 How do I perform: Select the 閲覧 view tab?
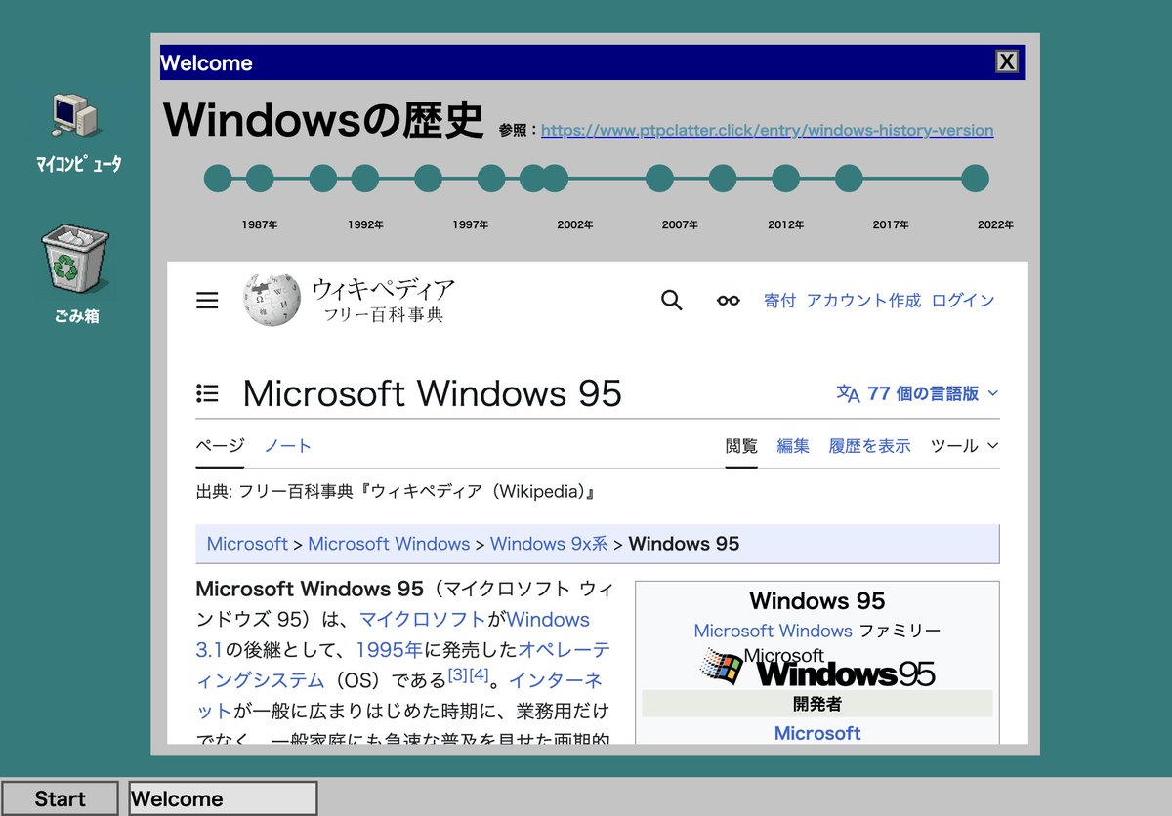pos(741,446)
